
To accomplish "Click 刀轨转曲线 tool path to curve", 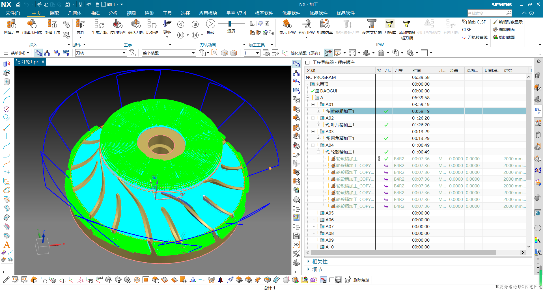I will [x=475, y=37].
